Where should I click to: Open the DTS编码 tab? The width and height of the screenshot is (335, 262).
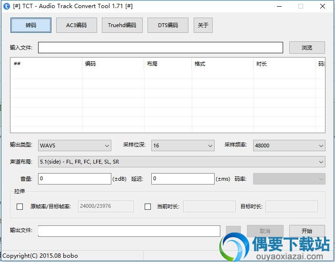[x=168, y=25]
